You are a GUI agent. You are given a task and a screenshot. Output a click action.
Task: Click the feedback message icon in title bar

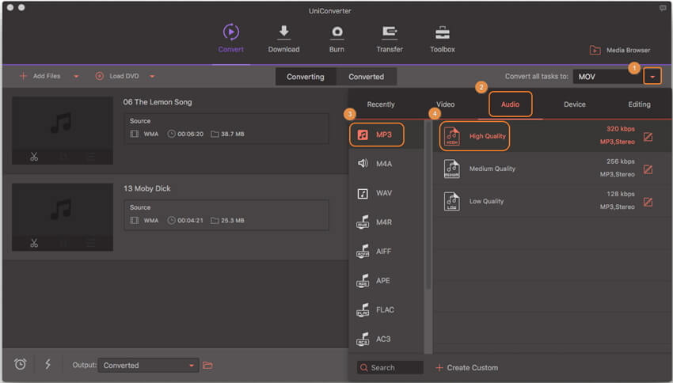(663, 8)
